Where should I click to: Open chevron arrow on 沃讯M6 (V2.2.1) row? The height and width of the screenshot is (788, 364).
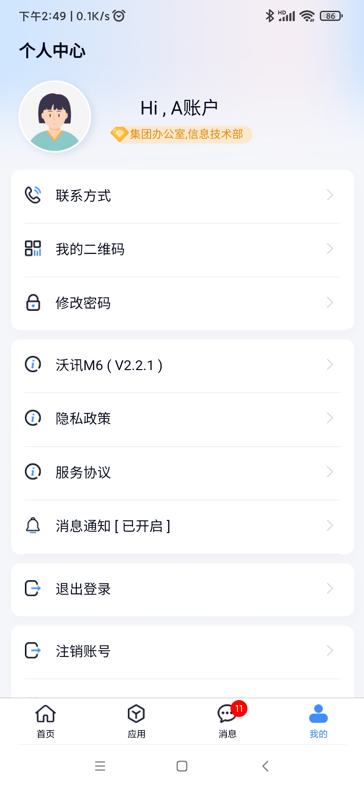[330, 364]
